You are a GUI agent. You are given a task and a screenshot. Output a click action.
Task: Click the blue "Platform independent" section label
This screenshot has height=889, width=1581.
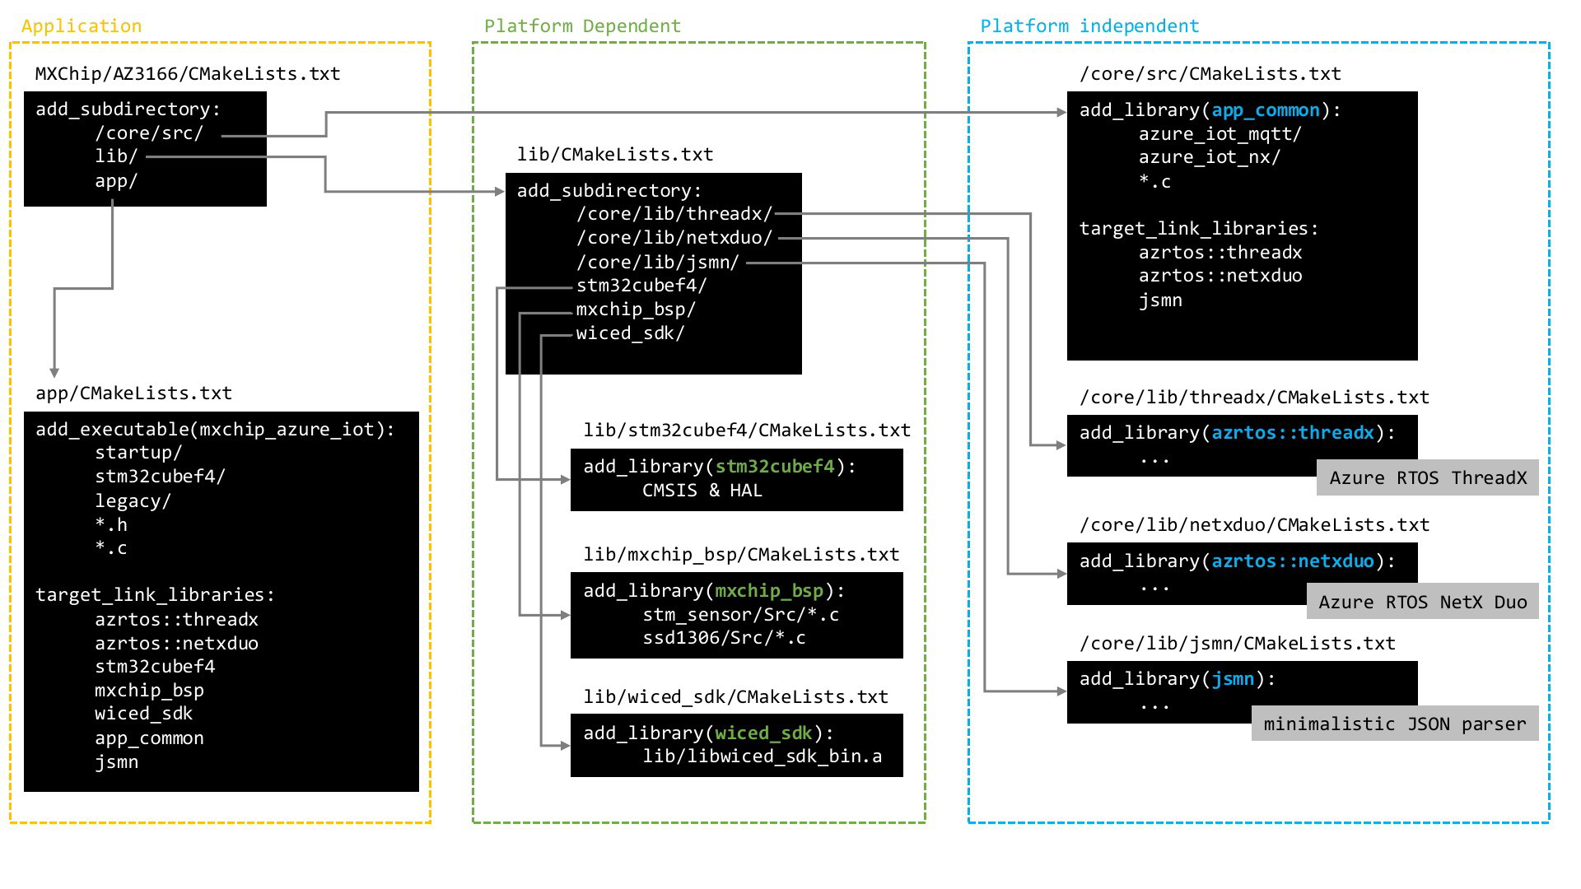click(1089, 26)
